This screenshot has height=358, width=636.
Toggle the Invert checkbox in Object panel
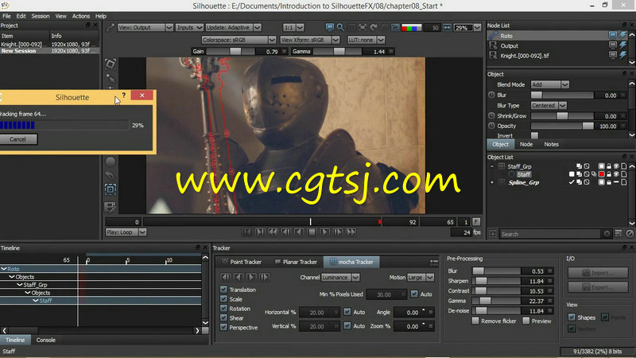click(x=534, y=135)
